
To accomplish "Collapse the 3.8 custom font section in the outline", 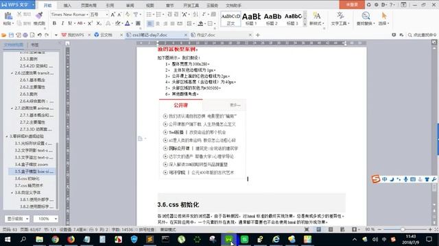I will (12, 193).
